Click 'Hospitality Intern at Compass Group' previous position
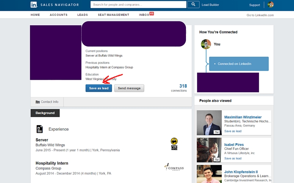Image resolution: width=294 pixels, height=183 pixels. (x=109, y=67)
